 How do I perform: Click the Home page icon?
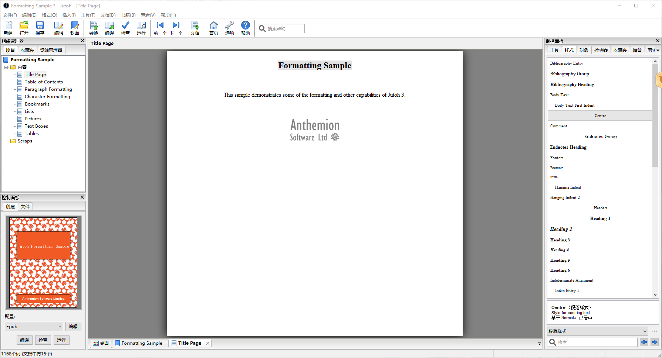click(214, 28)
